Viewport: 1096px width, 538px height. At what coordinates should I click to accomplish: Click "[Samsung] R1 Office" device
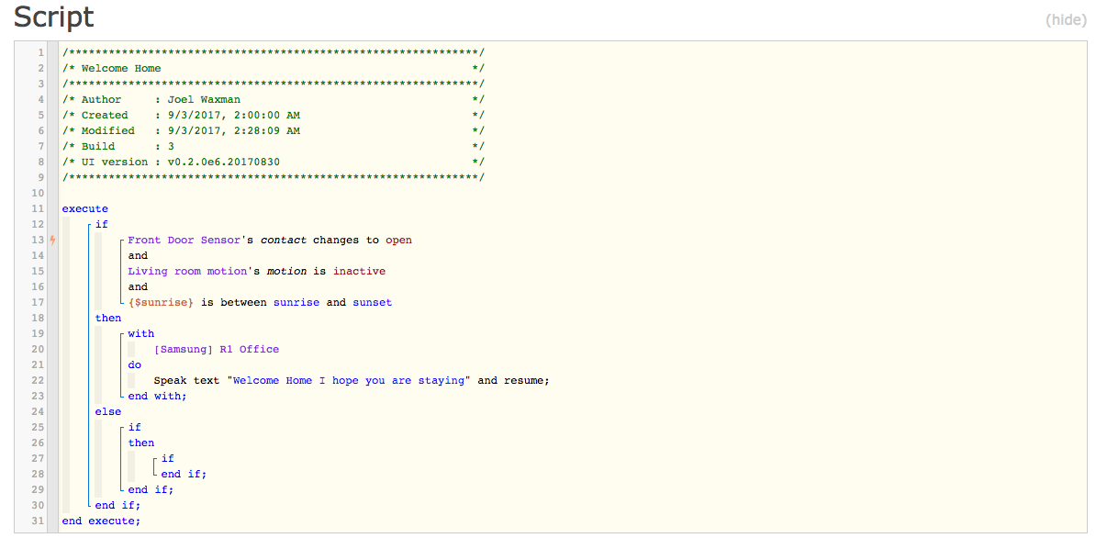tap(217, 350)
